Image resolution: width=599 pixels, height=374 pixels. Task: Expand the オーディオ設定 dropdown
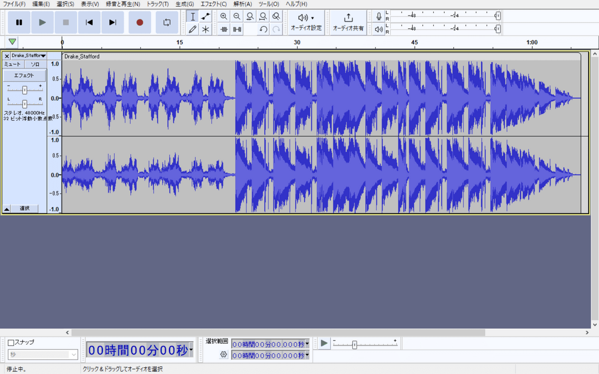[x=306, y=22]
